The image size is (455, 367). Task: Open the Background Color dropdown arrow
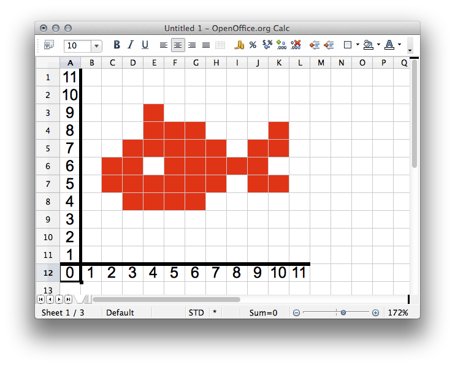pos(378,45)
